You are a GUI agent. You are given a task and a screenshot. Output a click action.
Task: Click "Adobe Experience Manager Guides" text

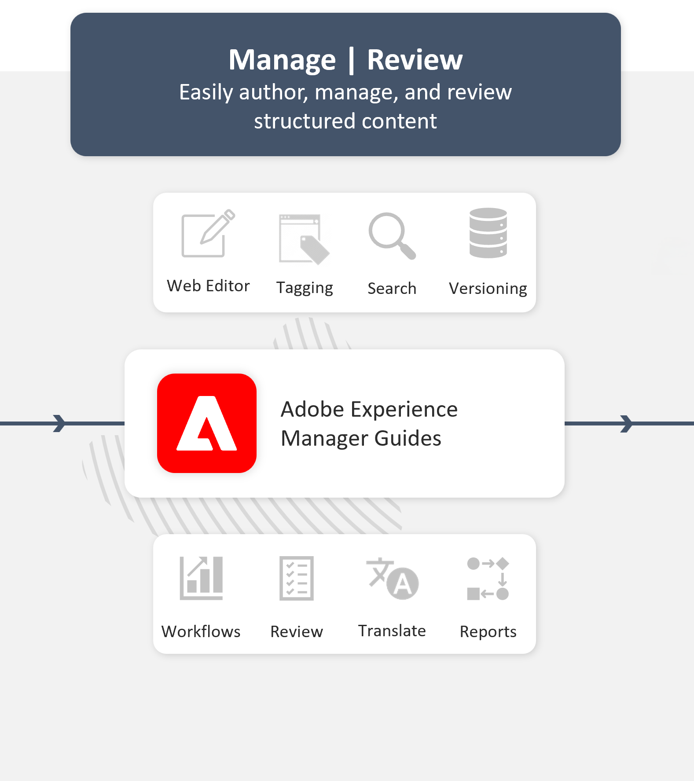369,423
